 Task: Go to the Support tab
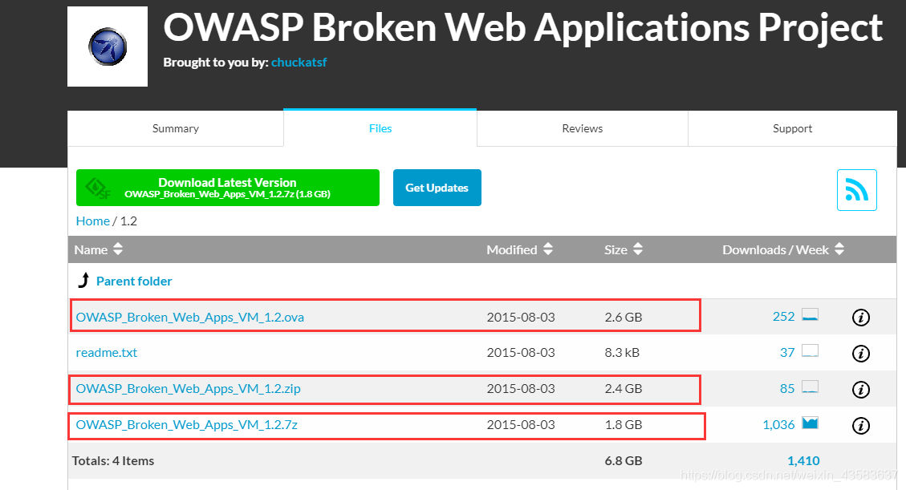pos(792,128)
